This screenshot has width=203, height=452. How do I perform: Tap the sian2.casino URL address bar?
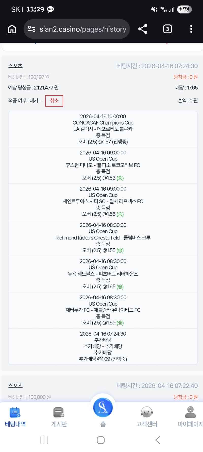point(83,29)
